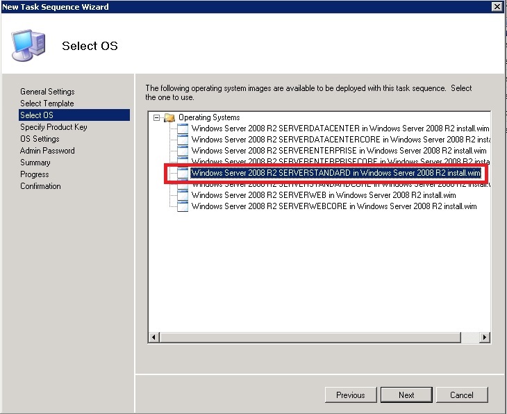The height and width of the screenshot is (414, 507).
Task: Click icon beside SERVERWEBCORE install.wim row
Action: point(183,206)
